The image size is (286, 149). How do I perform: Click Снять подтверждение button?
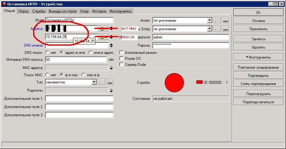tap(258, 83)
